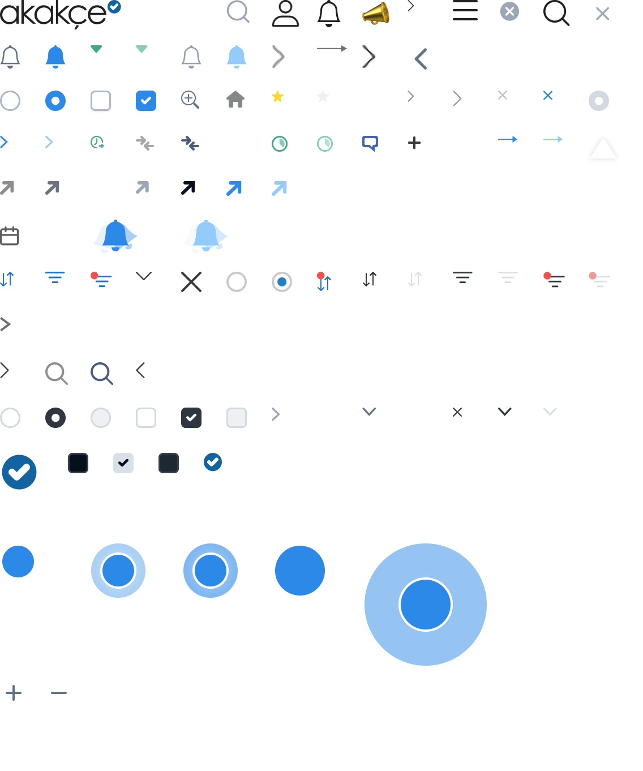The image size is (643, 771).
Task: Click the golden megaphone icon
Action: click(x=376, y=14)
